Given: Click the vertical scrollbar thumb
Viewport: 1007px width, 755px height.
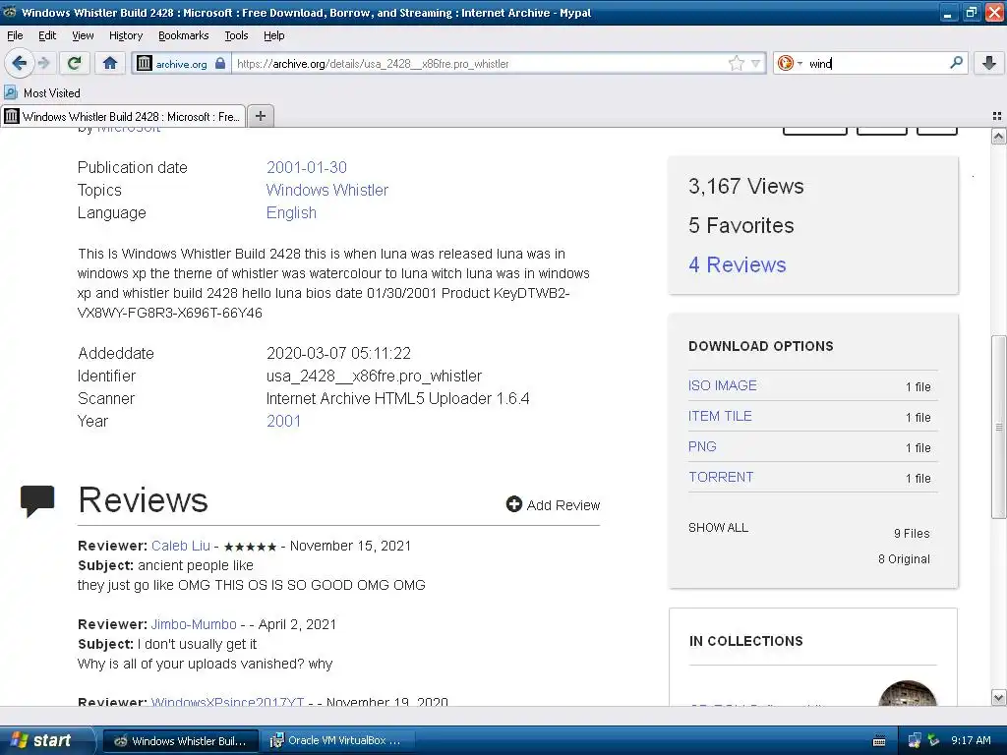Looking at the screenshot, I should (x=998, y=427).
